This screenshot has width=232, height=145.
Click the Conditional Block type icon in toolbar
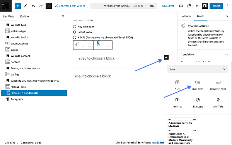click(77, 45)
